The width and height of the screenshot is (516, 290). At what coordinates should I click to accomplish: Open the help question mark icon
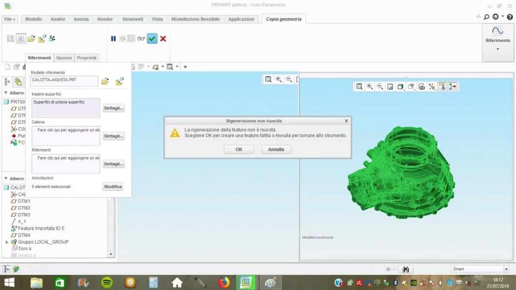click(510, 17)
